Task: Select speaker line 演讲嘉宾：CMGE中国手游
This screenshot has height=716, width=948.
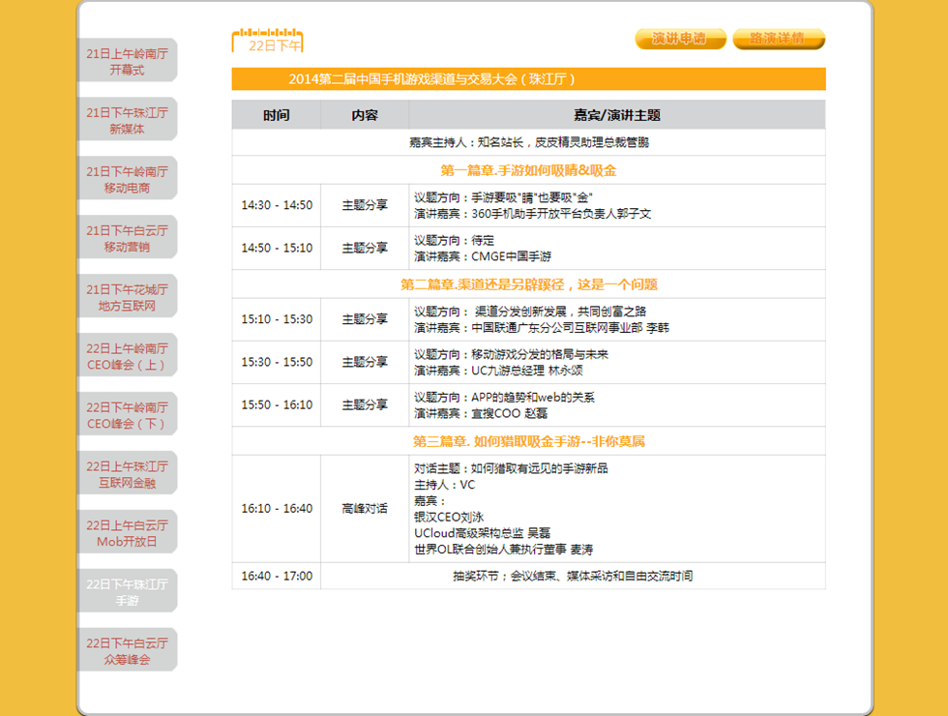Action: [483, 256]
